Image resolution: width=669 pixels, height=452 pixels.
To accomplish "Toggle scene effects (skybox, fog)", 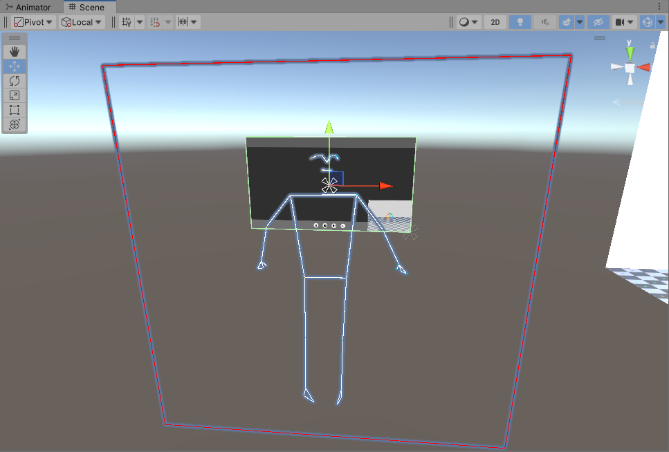I will point(567,22).
